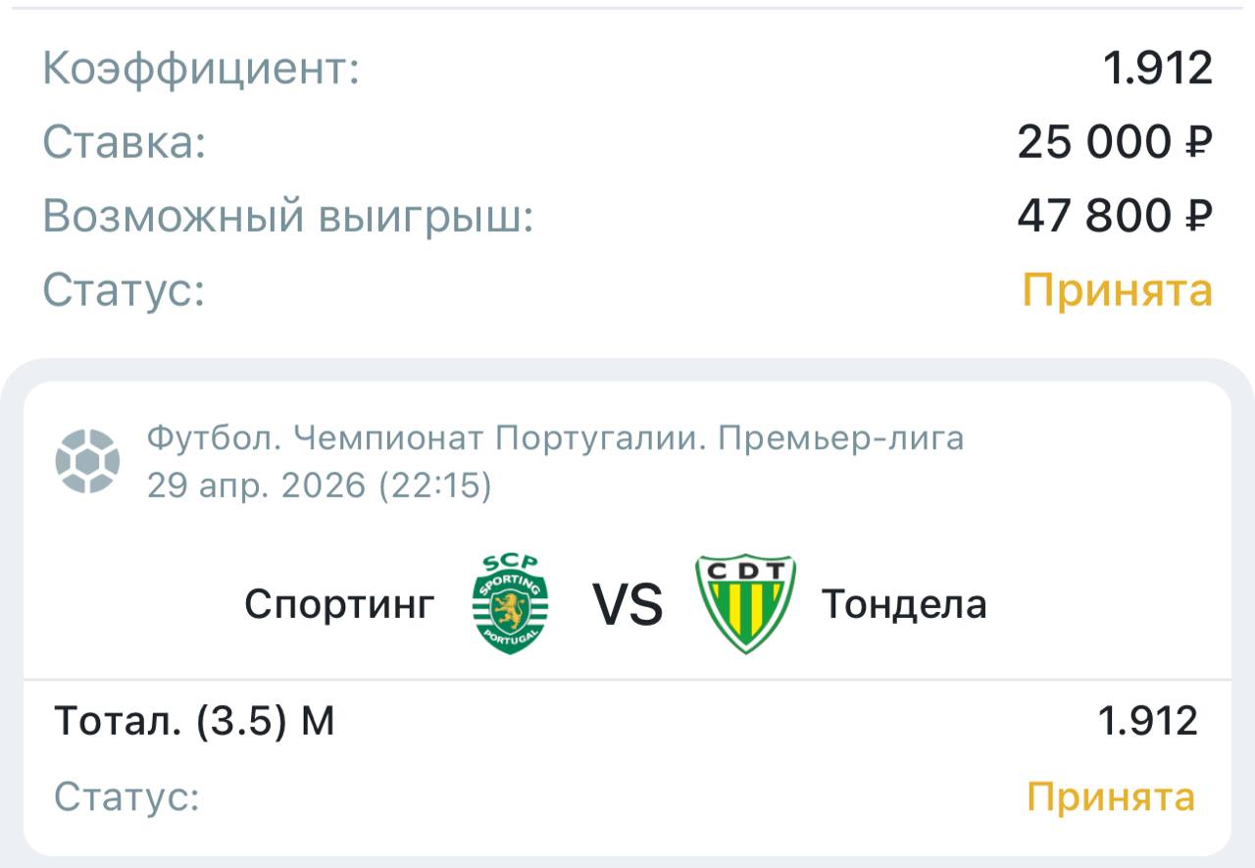Select the 47 800 ₽ possible winnings amount

(x=1115, y=216)
